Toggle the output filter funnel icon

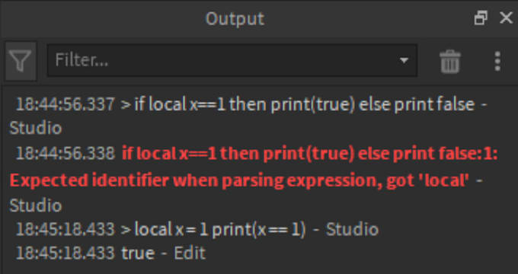[21, 61]
